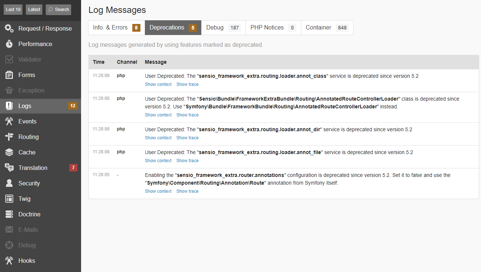Click the Latest profile button
481x272 pixels.
point(34,10)
